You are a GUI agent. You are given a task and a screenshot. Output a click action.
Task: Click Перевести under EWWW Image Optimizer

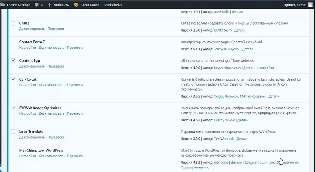75,113
